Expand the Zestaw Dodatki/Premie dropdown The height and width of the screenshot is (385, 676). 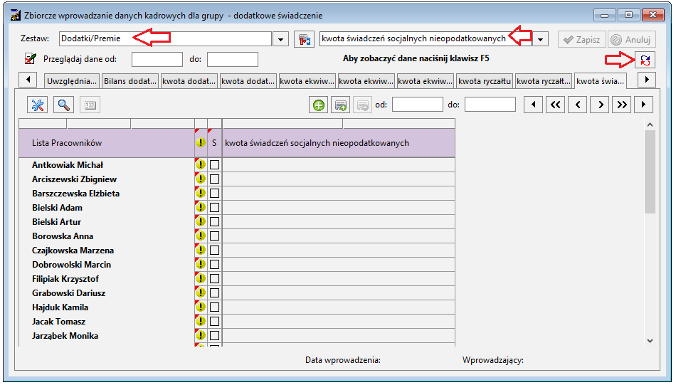point(280,39)
